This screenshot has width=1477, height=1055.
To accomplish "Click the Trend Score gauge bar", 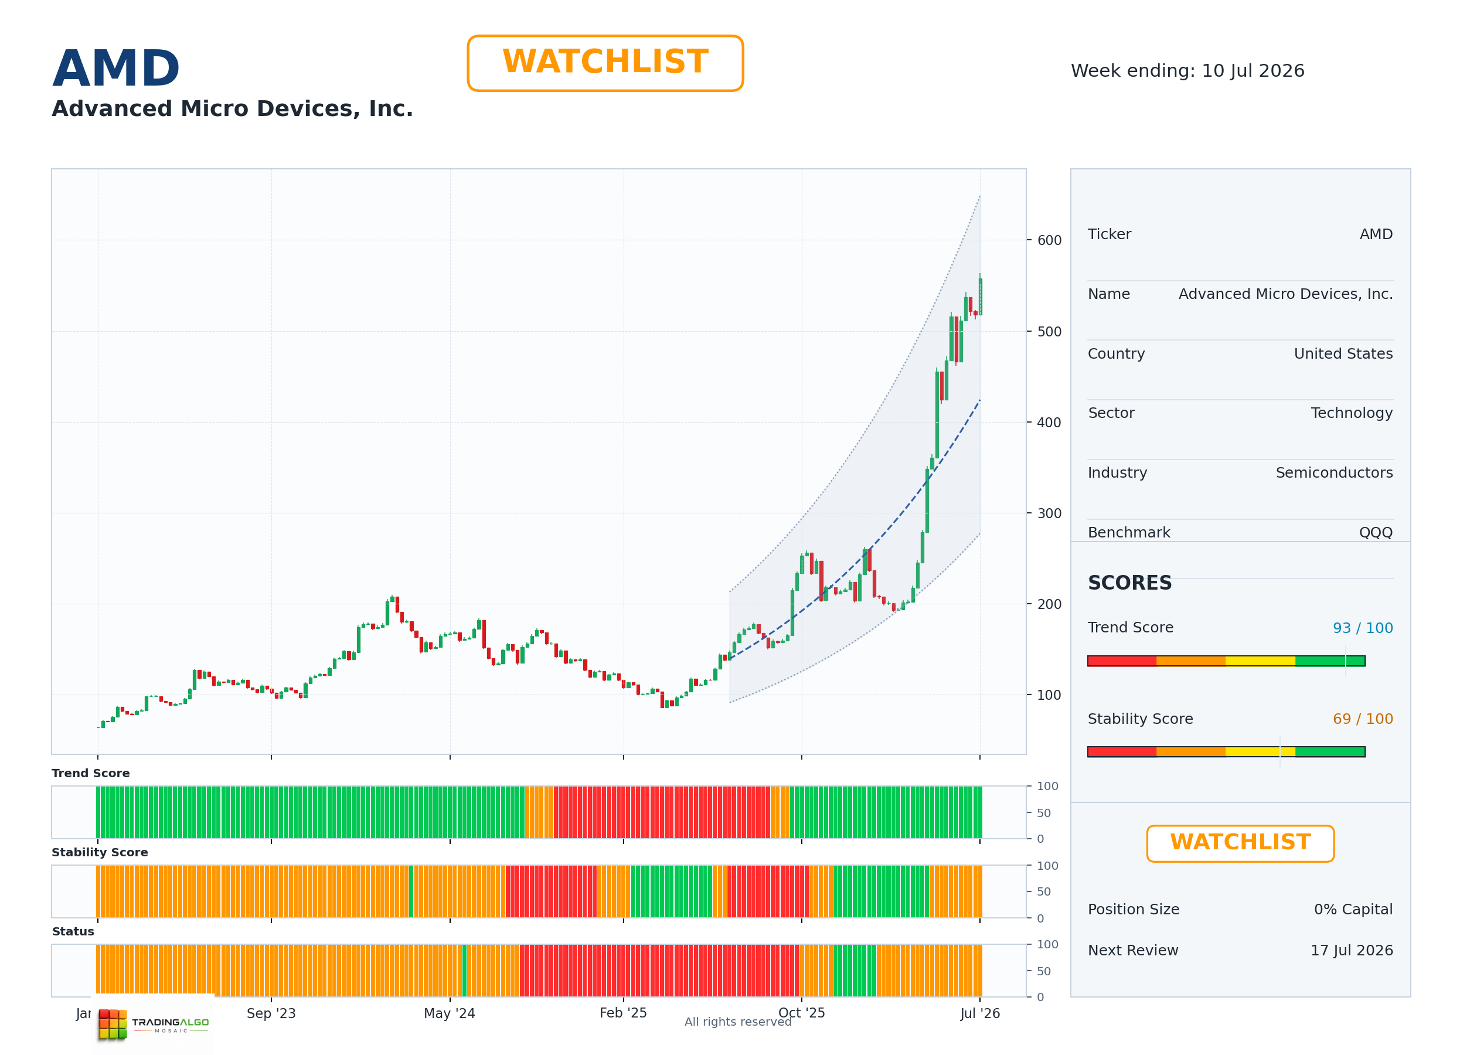I will (1226, 661).
